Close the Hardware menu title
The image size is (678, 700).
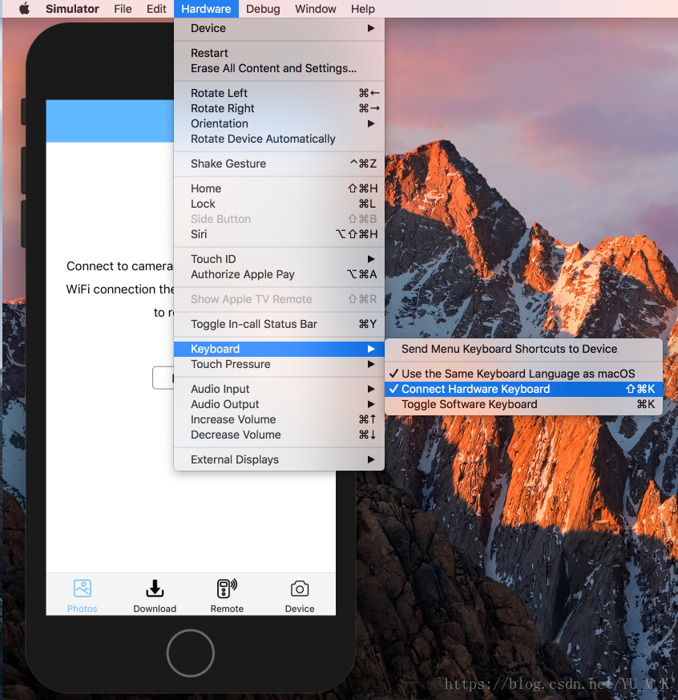pos(206,9)
